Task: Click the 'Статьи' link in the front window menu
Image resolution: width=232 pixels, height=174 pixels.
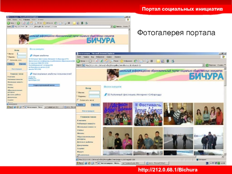Action: (x=80, y=130)
